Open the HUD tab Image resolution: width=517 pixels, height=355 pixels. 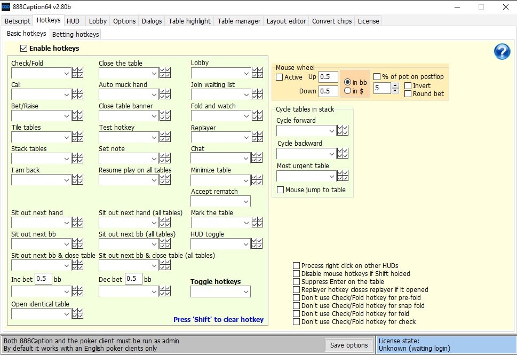click(x=73, y=21)
